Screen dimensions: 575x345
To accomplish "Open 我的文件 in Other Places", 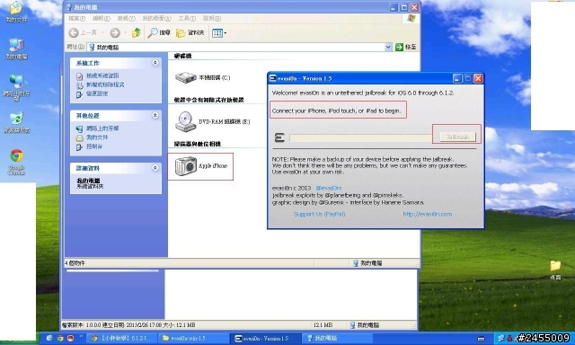I will [97, 137].
